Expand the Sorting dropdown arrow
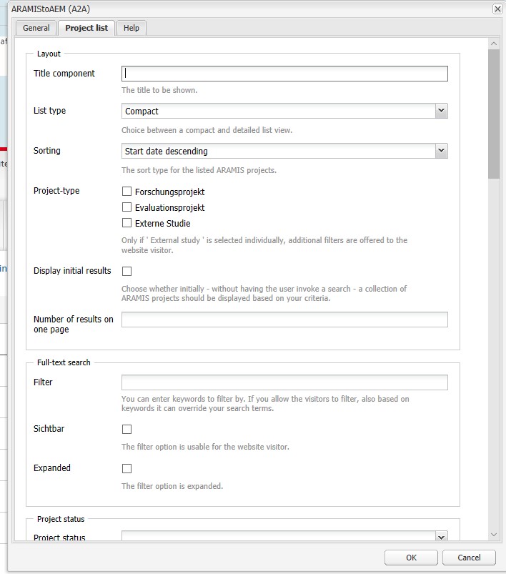 click(441, 151)
